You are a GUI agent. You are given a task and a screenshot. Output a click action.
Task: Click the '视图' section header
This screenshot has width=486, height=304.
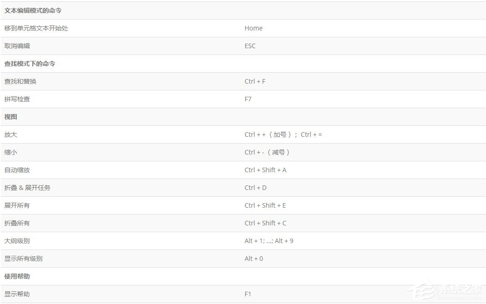coord(11,117)
